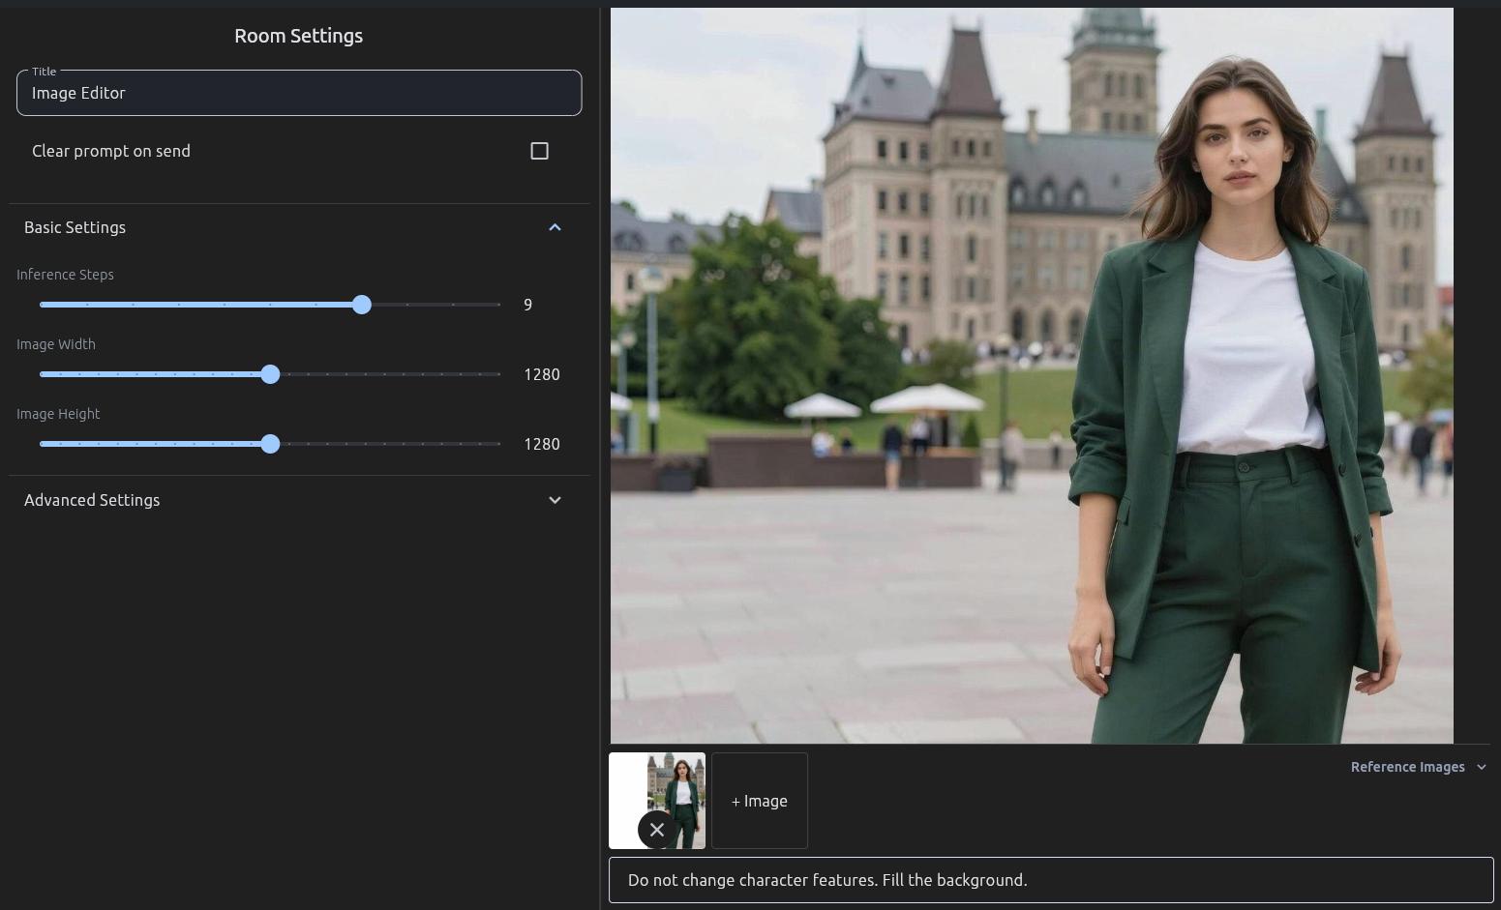Image resolution: width=1501 pixels, height=910 pixels.
Task: Click the Image Width value showing 1280
Action: click(x=542, y=374)
